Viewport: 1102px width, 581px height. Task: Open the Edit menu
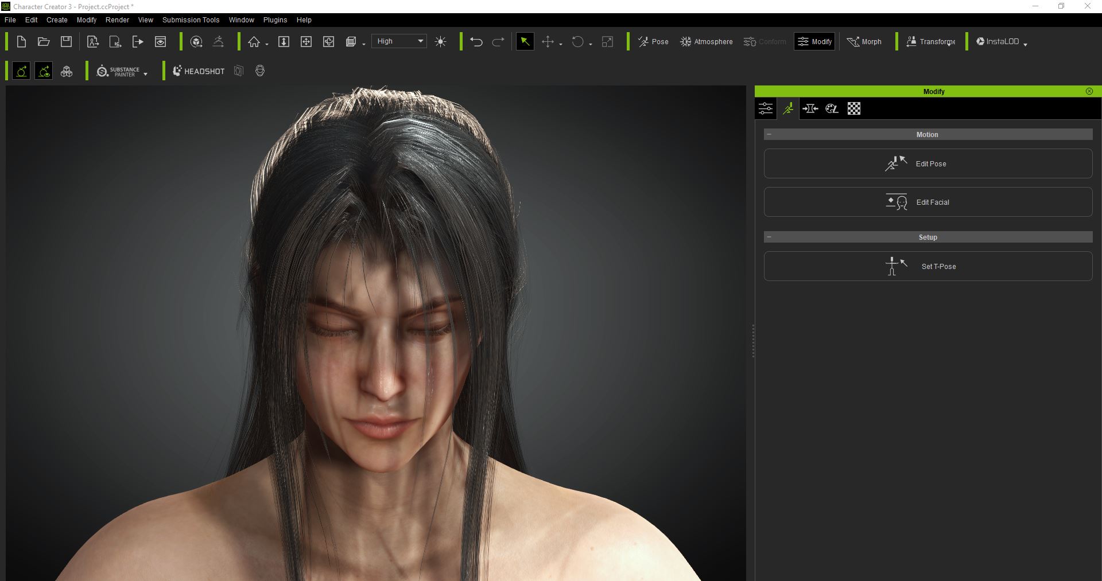click(x=32, y=20)
